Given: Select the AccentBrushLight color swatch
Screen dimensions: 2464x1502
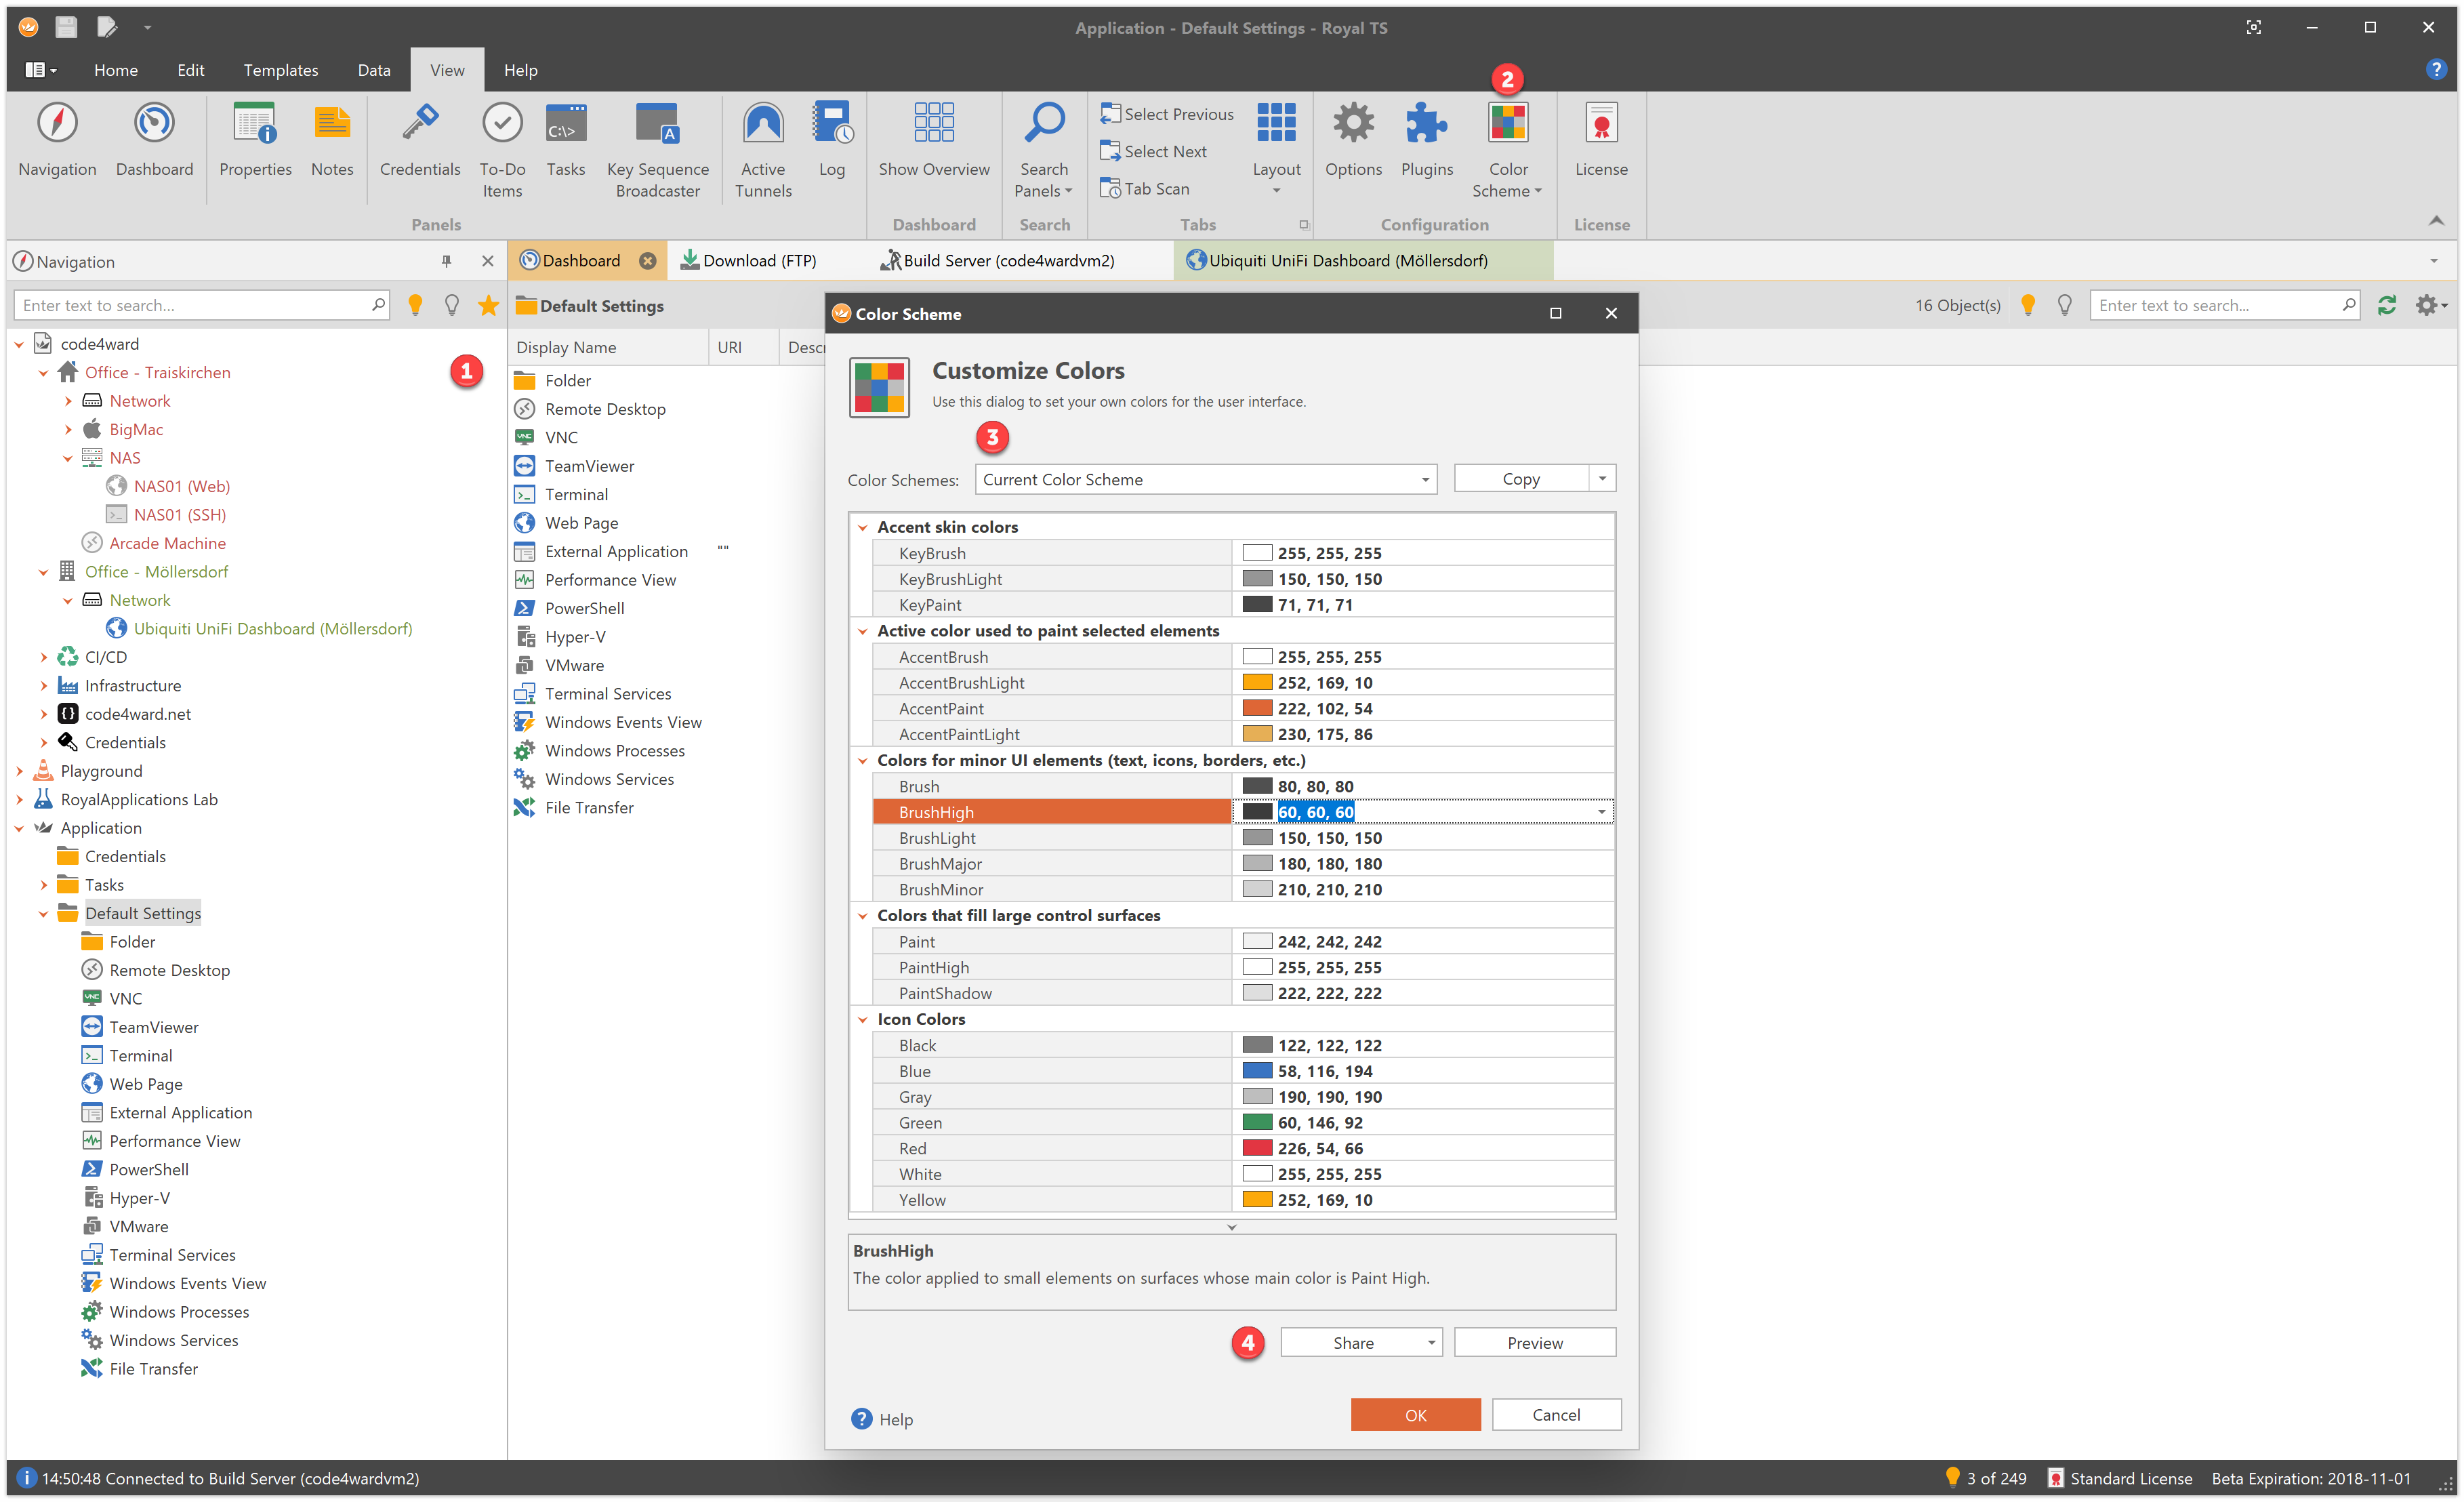Looking at the screenshot, I should (1257, 682).
